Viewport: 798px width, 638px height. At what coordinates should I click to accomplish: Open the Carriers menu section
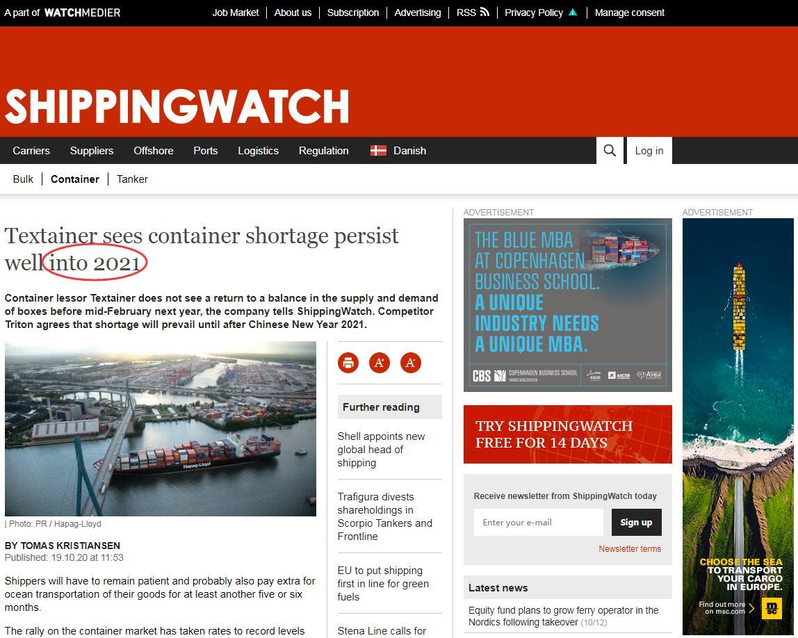31,151
